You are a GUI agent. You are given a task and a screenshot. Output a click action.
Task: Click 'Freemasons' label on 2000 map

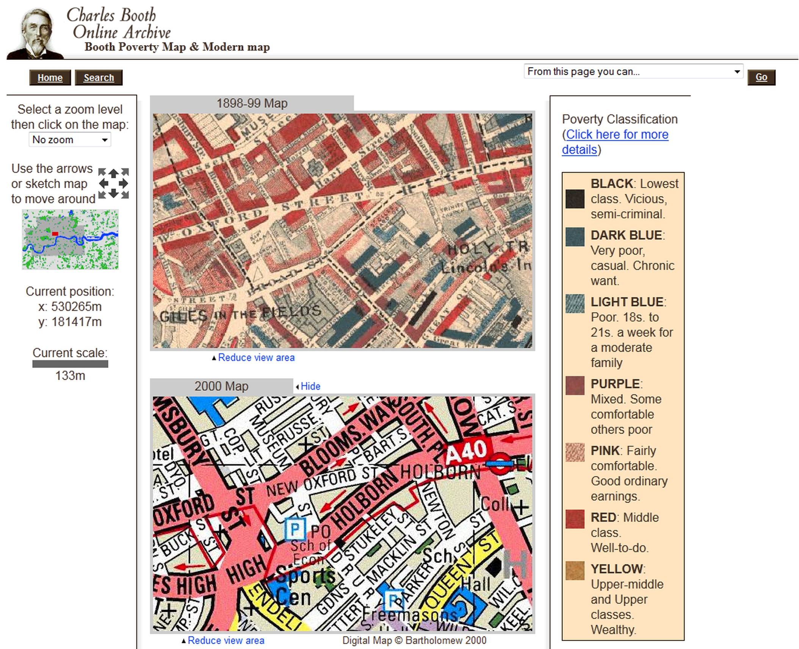[x=410, y=614]
